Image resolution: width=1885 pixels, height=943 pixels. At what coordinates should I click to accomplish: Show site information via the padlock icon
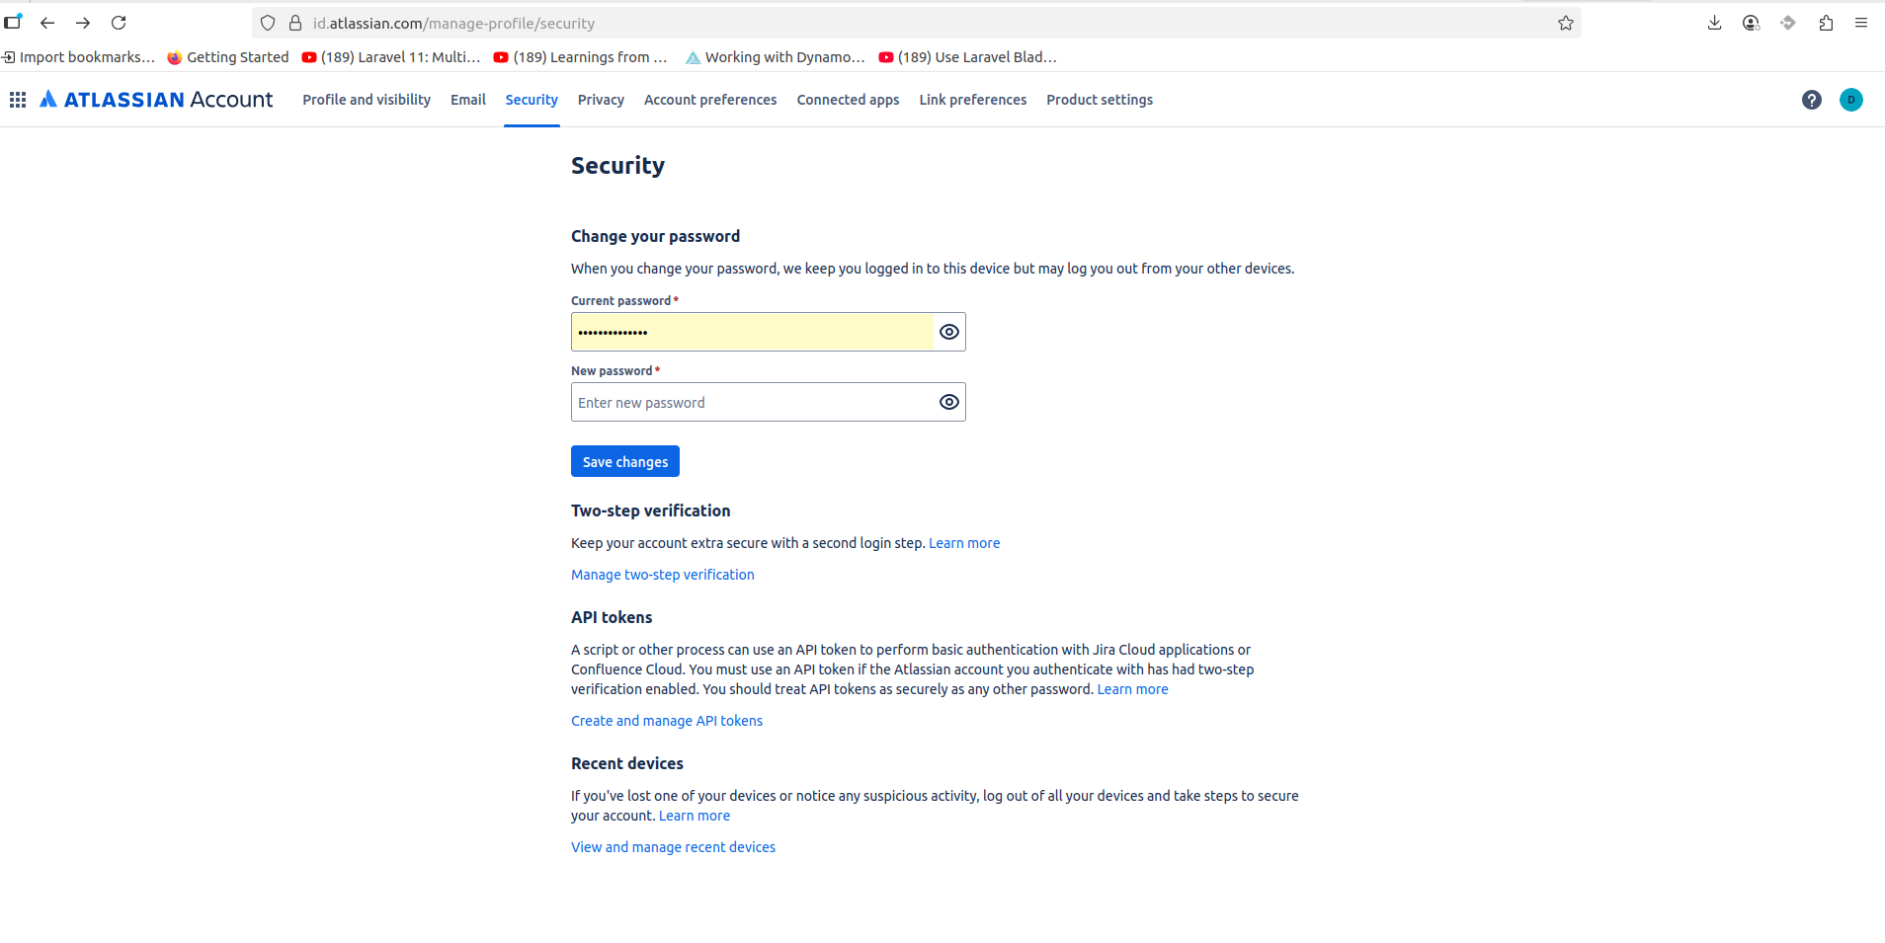tap(295, 23)
